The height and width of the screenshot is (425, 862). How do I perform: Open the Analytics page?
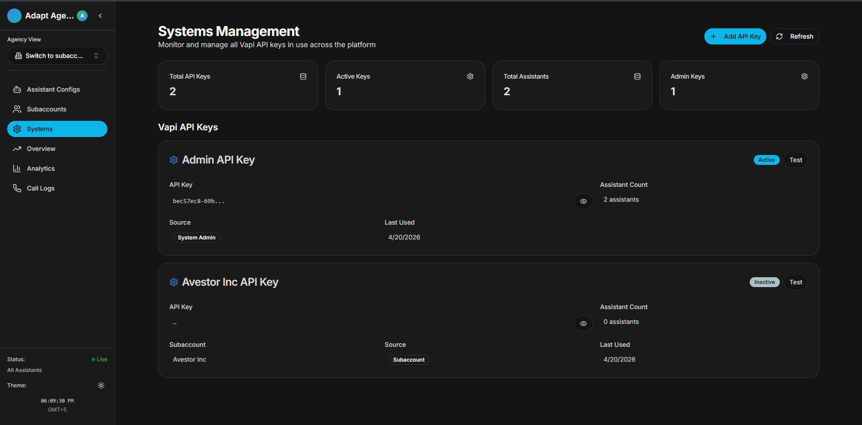57,168
